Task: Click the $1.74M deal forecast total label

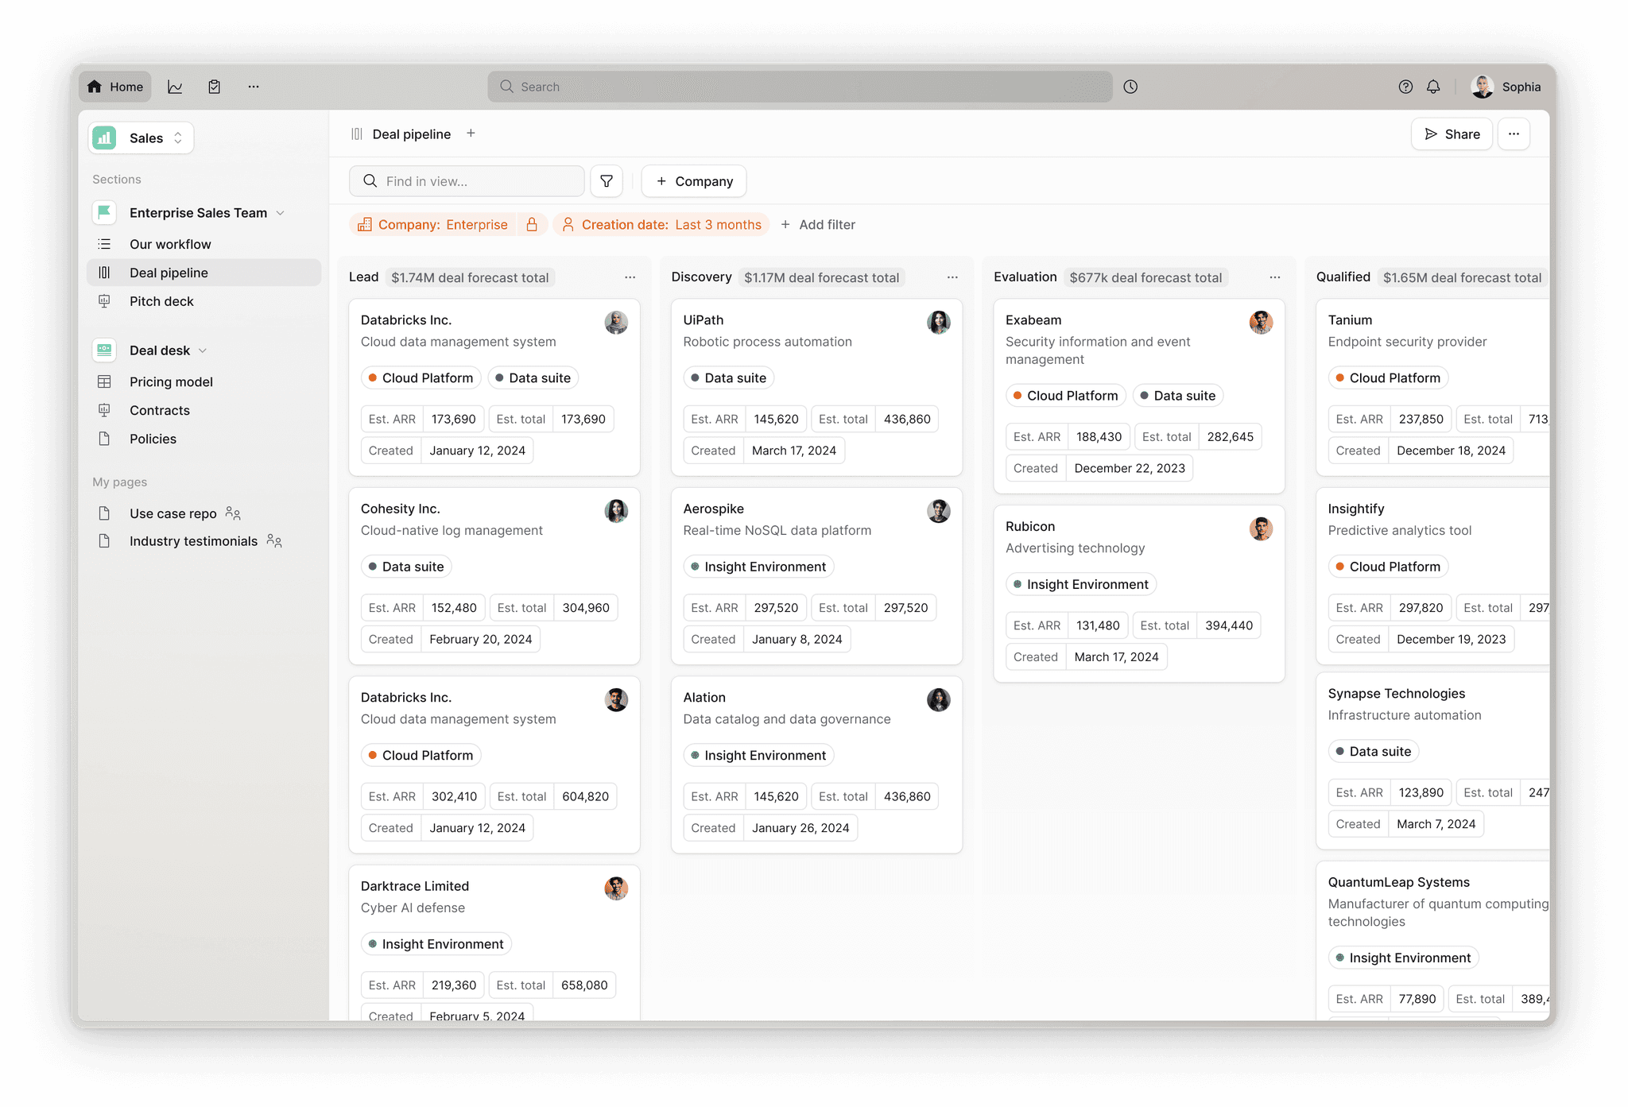Action: (470, 277)
